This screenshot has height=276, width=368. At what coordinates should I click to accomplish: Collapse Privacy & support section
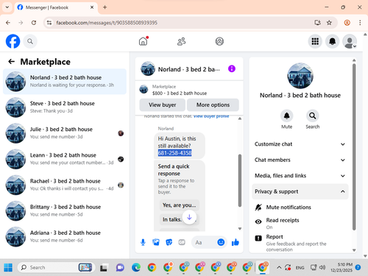[300, 191]
